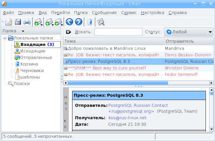Click the PostgreSQL Russian Contact sender link

(138, 106)
